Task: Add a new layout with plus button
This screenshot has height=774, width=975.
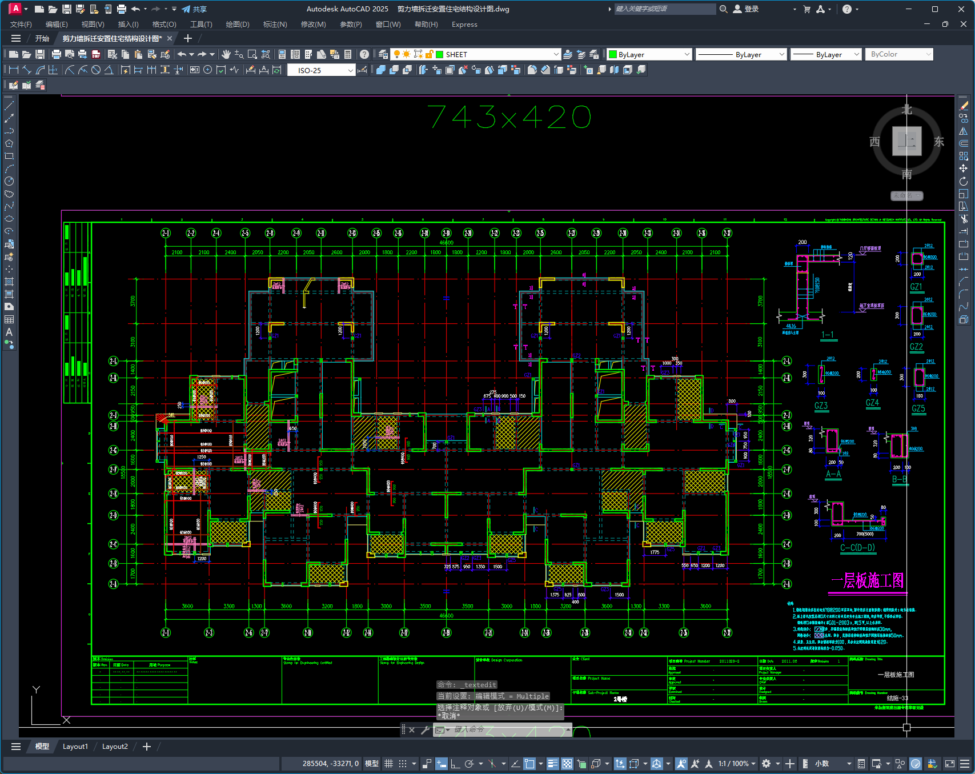Action: (147, 747)
